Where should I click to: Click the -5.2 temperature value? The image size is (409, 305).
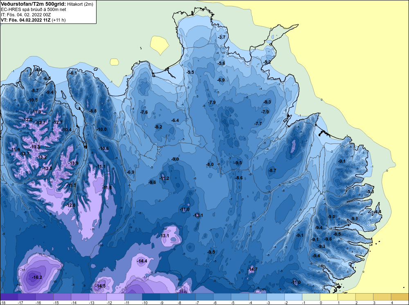point(267,62)
